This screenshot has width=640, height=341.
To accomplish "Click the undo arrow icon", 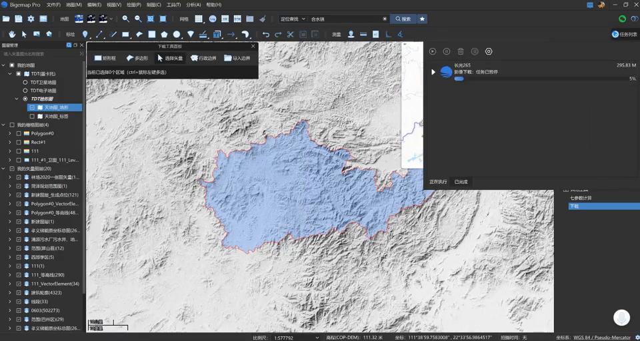I will pyautogui.click(x=266, y=34).
